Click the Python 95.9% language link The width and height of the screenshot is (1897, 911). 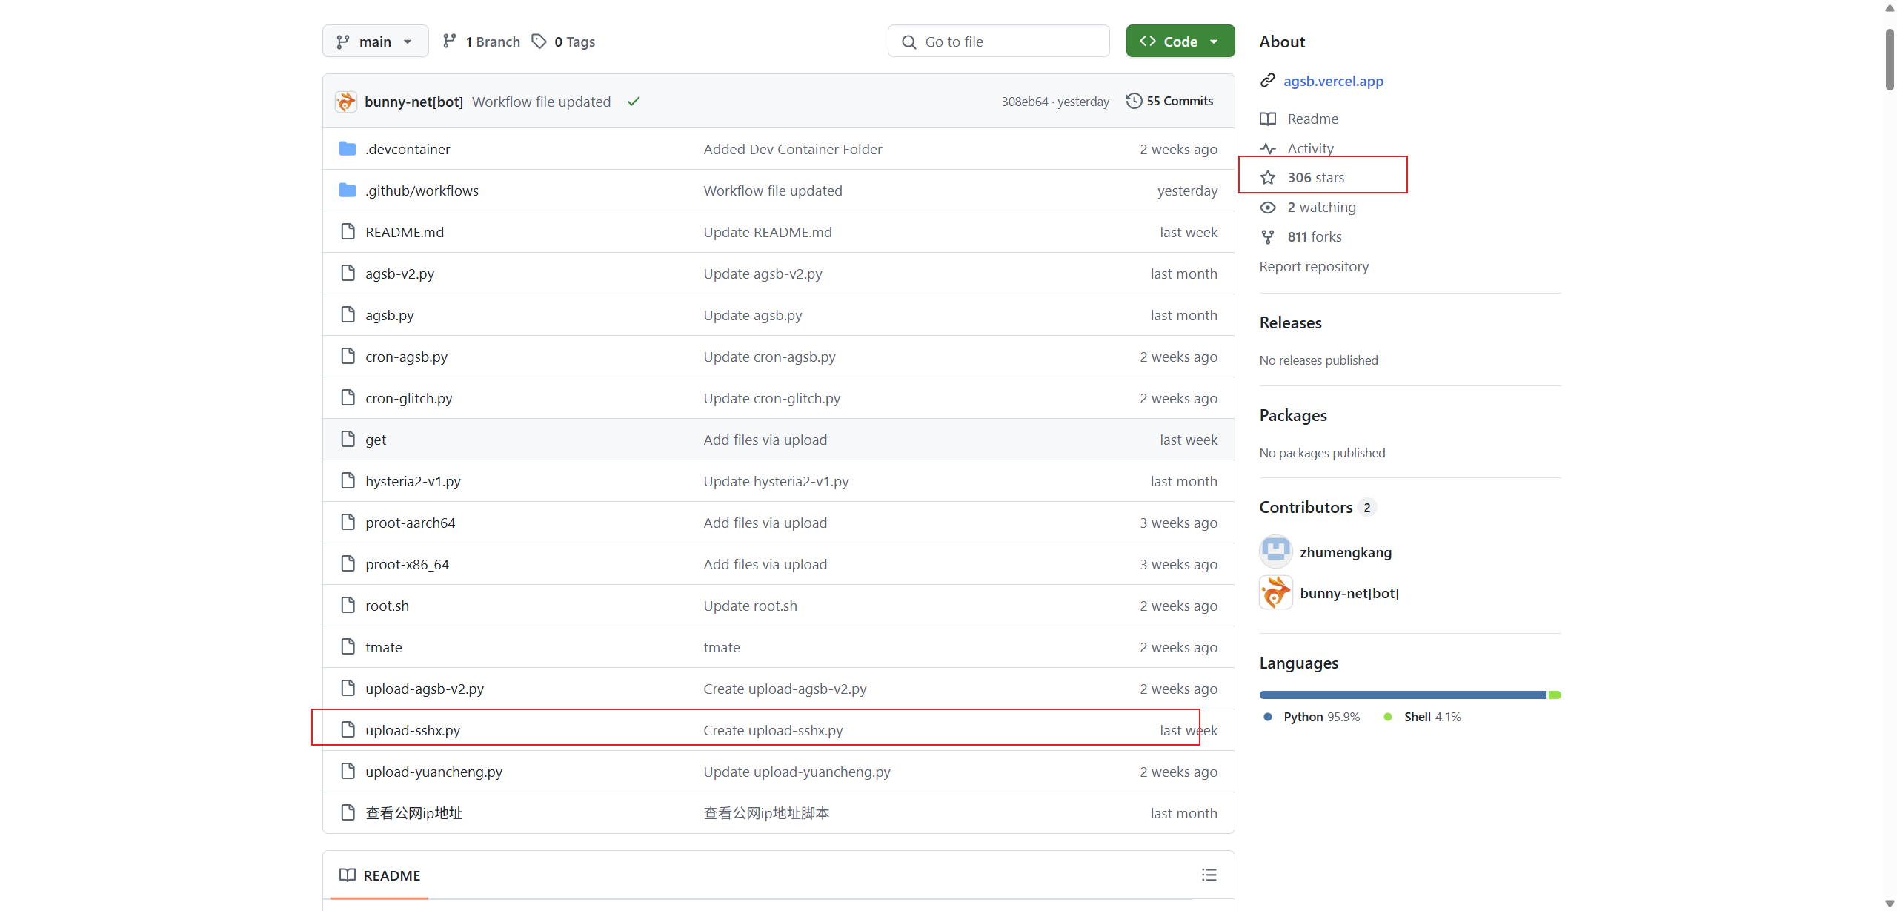point(1312,717)
